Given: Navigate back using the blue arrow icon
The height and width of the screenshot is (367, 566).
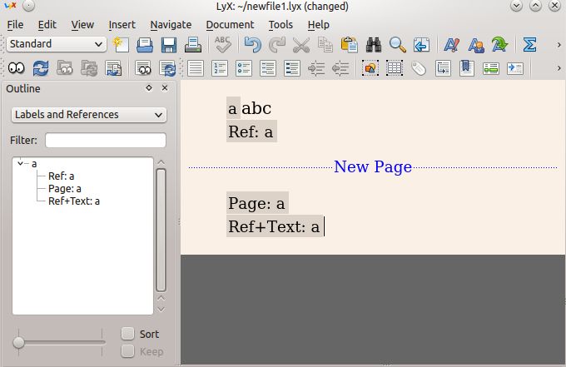Looking at the screenshot, I should (x=421, y=45).
